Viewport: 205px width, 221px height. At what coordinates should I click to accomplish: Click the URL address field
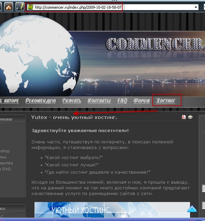112,7
